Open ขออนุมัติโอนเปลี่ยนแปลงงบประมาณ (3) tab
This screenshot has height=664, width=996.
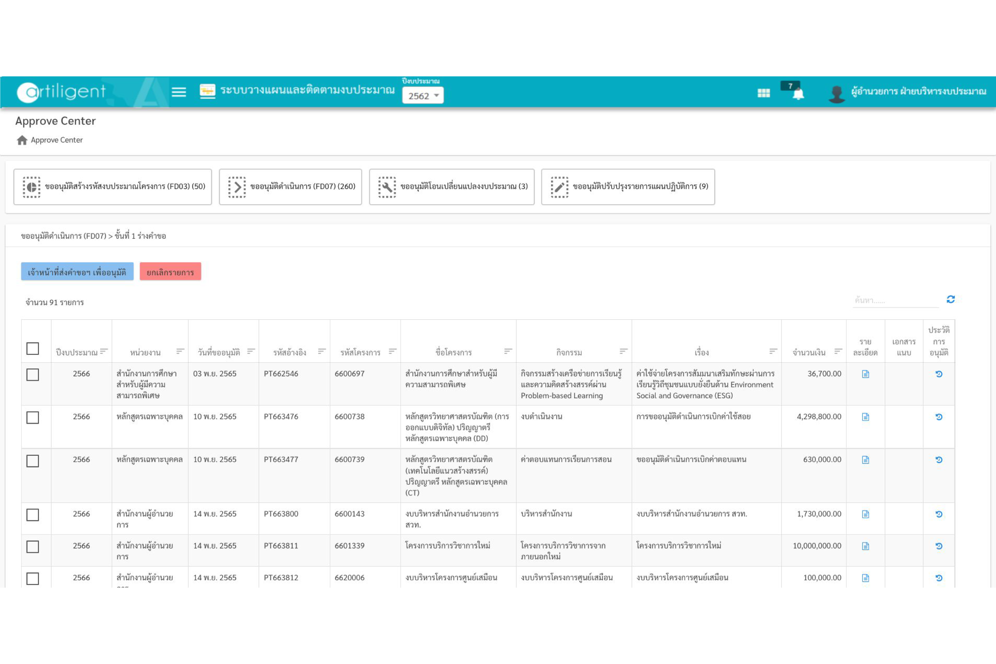[x=451, y=187]
